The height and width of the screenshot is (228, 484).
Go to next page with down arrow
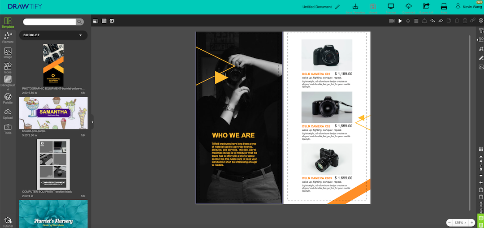pyautogui.click(x=480, y=176)
